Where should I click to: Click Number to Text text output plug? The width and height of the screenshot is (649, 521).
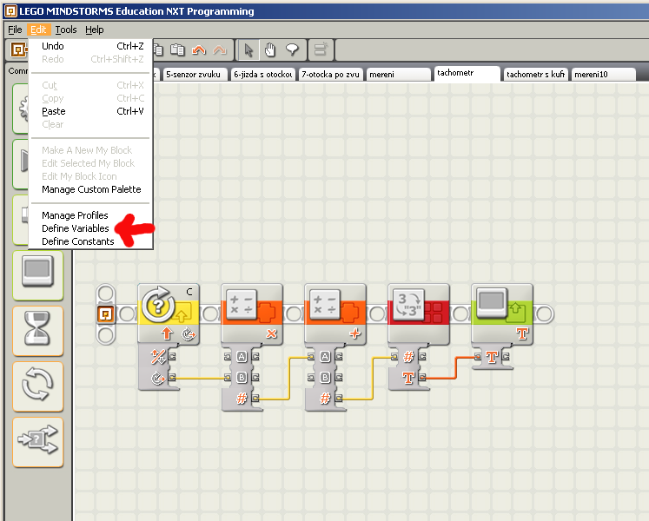[x=422, y=378]
